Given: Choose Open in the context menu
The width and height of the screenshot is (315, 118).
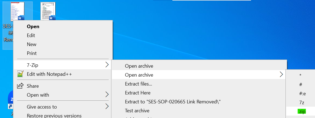Looking at the screenshot, I should 33,27.
